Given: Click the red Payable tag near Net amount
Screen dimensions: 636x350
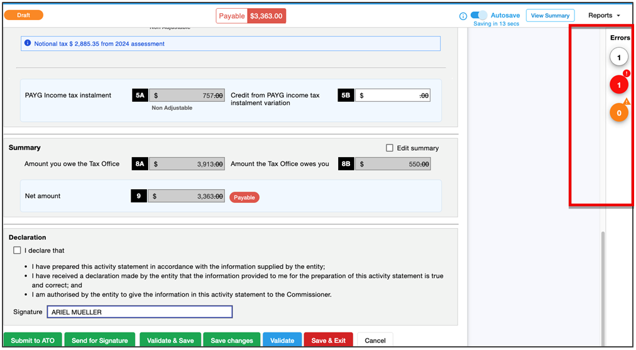Looking at the screenshot, I should pyautogui.click(x=244, y=197).
